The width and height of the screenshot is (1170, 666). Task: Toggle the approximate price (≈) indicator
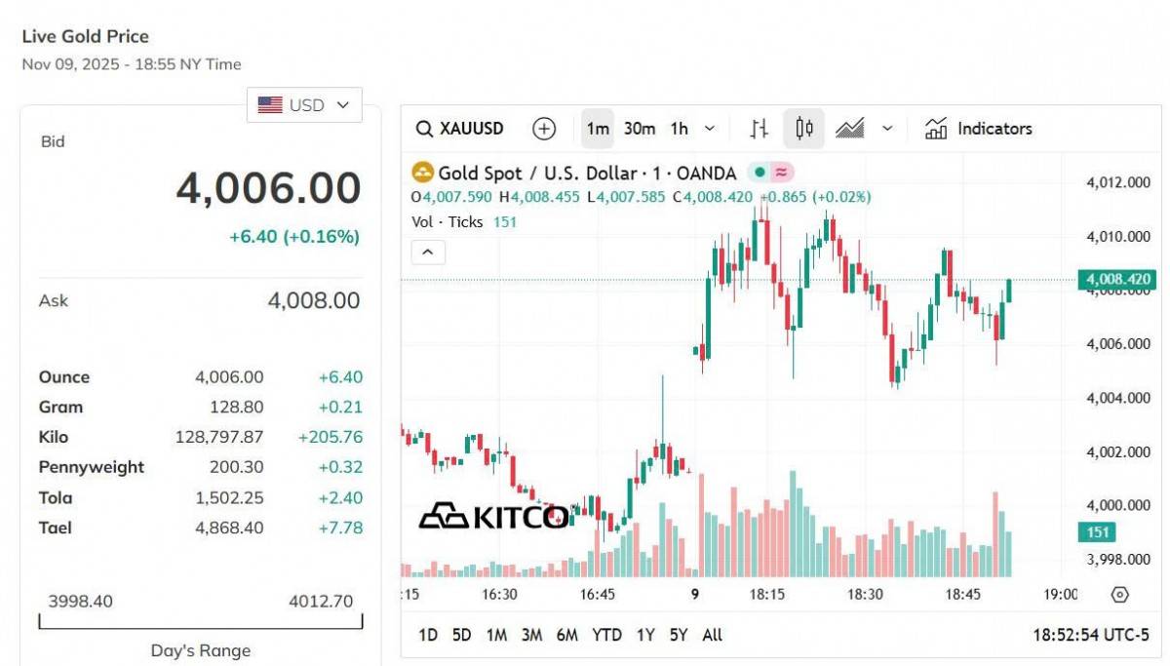pos(780,172)
